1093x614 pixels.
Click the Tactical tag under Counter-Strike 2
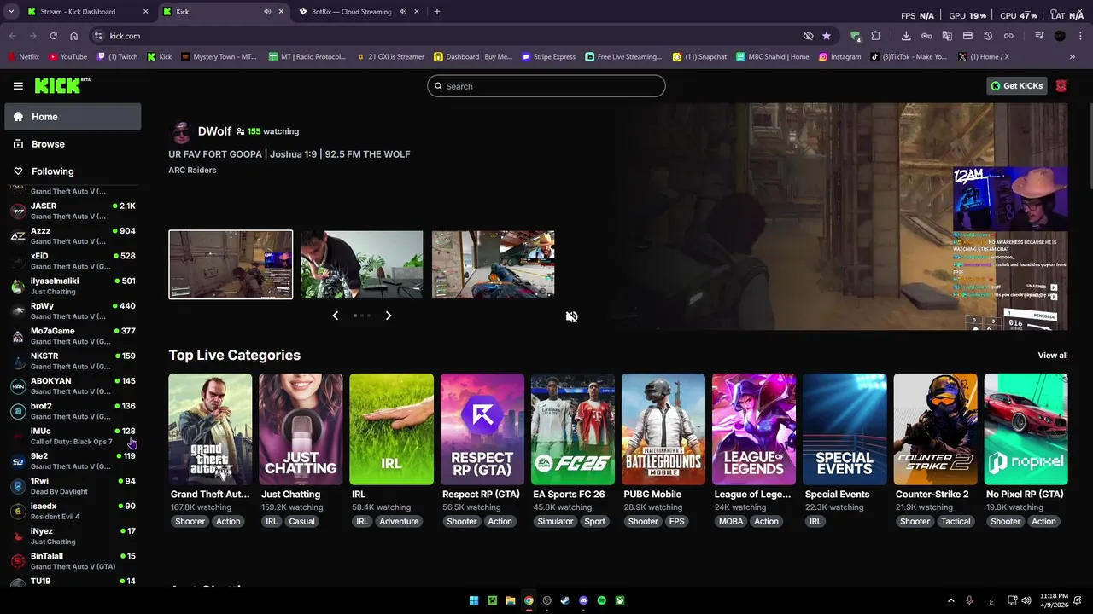[x=956, y=521]
